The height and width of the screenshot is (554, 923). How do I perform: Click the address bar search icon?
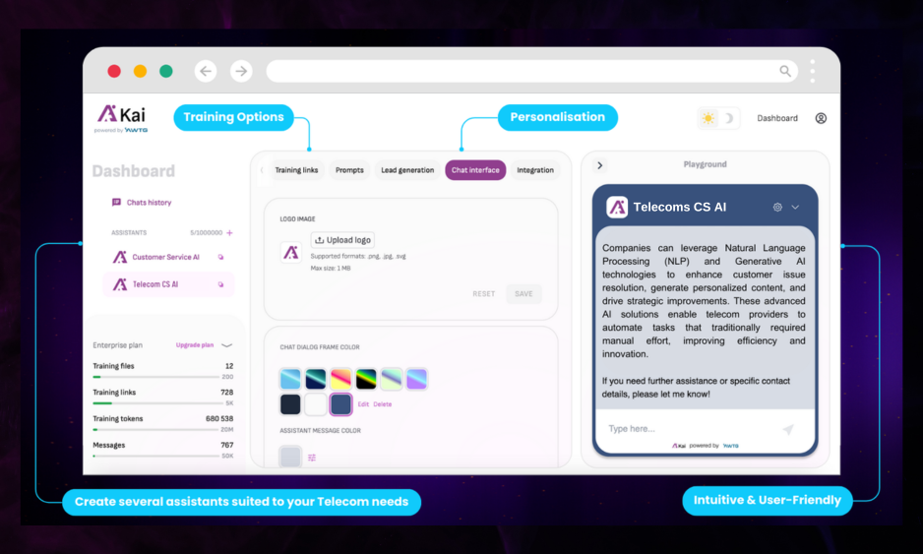point(785,71)
